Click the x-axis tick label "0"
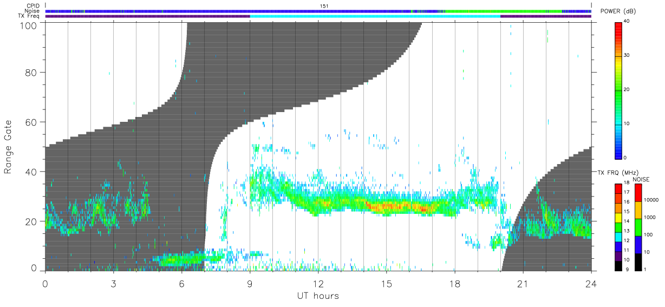Viewport: 665px width, 307px height. pos(45,283)
